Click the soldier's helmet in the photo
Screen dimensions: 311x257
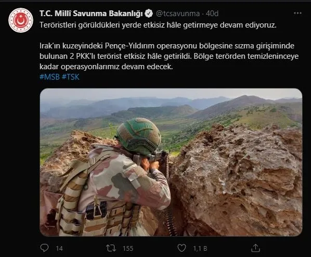(x=138, y=136)
